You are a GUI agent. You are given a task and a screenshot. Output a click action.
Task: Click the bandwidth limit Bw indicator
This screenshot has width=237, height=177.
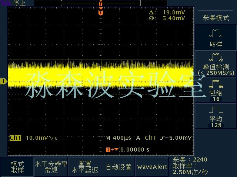55,138
